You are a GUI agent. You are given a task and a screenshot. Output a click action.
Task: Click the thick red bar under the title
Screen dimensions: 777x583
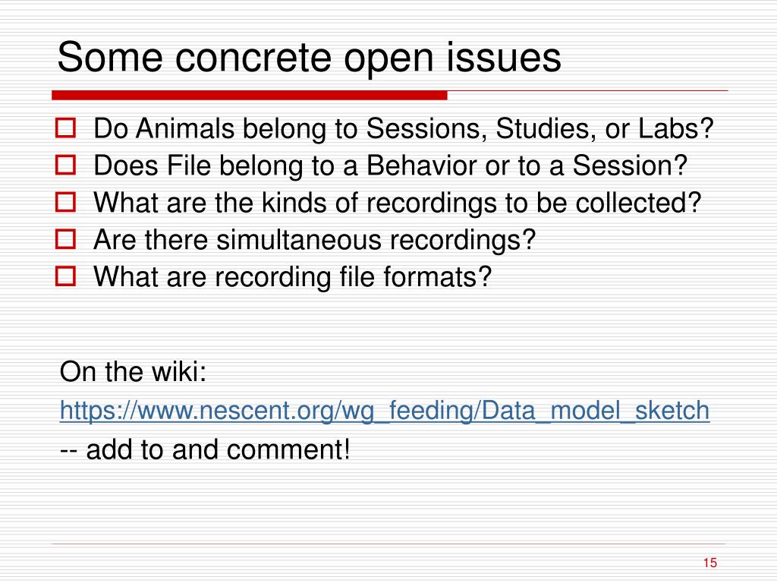point(249,95)
